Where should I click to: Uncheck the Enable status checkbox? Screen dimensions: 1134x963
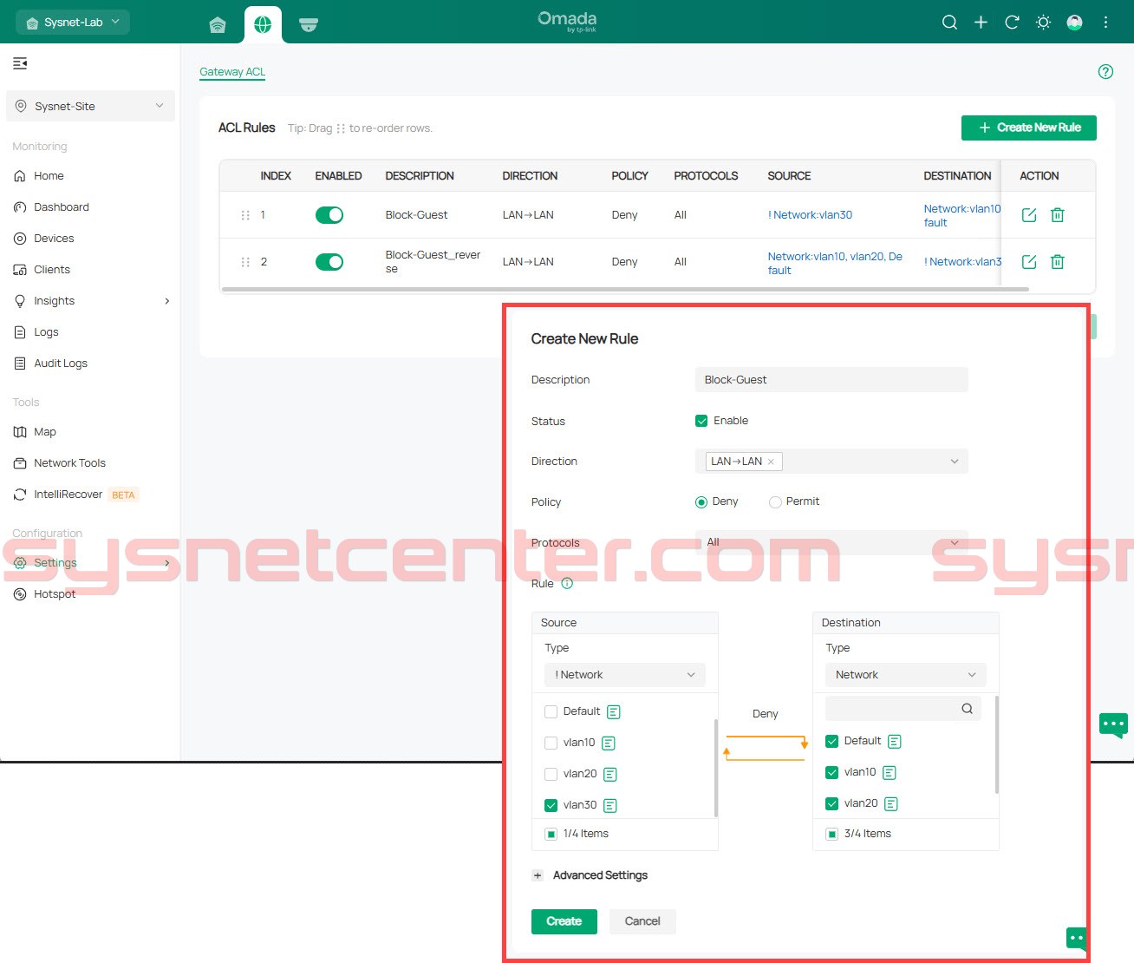(701, 421)
